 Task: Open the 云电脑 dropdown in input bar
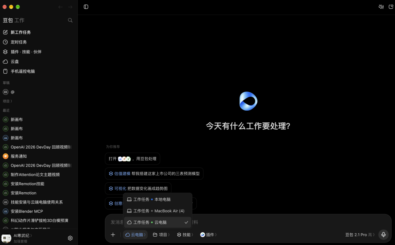pyautogui.click(x=135, y=235)
